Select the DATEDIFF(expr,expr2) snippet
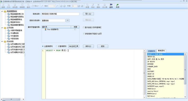Viewport: 188px width, 101px height. [x=156, y=86]
